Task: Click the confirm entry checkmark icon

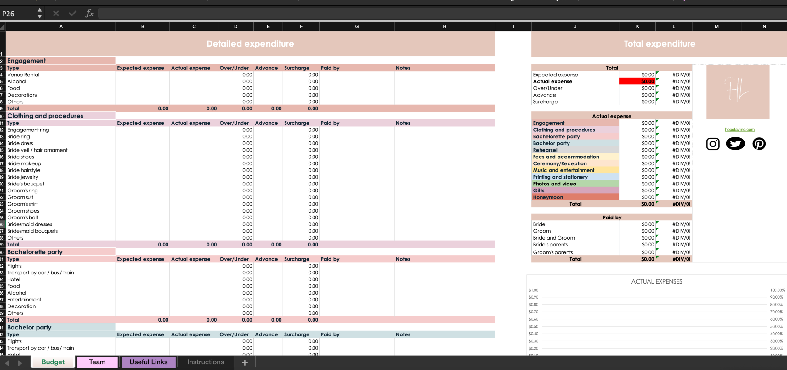Action: click(72, 13)
